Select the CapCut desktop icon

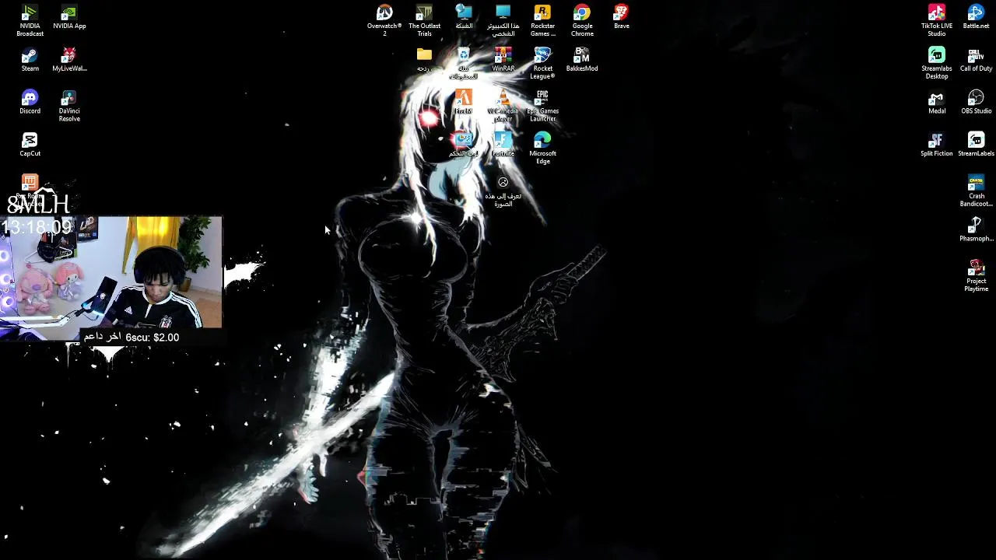(30, 145)
